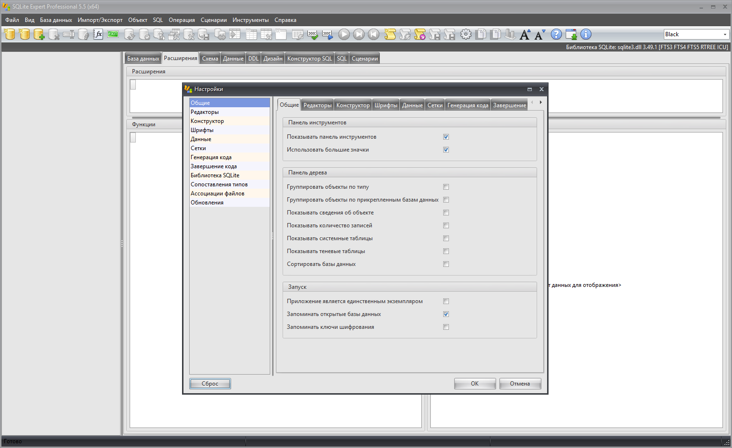Click the blue info About icon
732x448 pixels.
[586, 34]
